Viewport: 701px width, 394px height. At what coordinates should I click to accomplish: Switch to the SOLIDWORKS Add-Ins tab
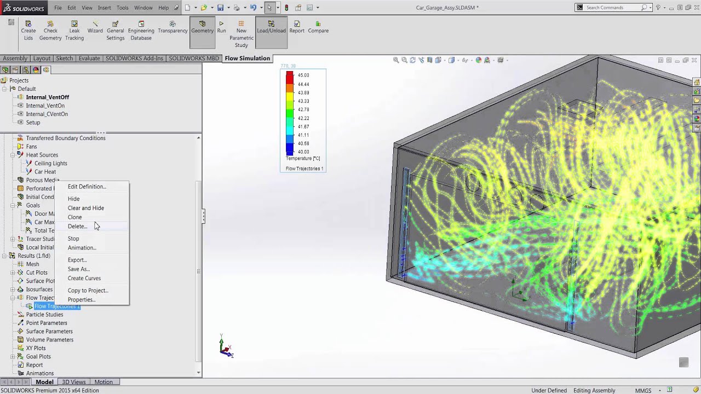pyautogui.click(x=134, y=58)
